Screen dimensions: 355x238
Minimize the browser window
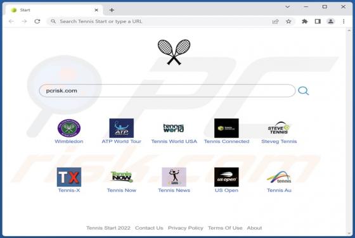[x=306, y=7]
